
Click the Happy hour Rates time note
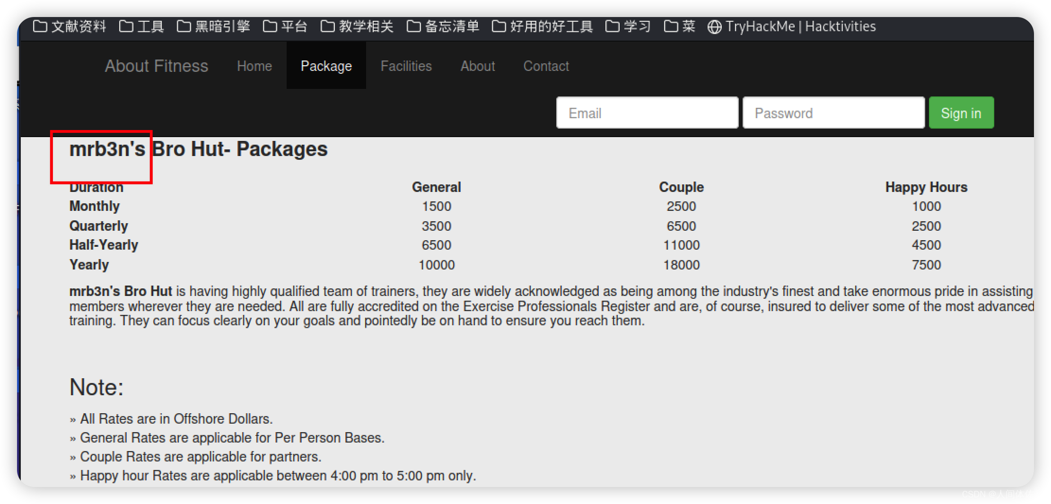278,476
